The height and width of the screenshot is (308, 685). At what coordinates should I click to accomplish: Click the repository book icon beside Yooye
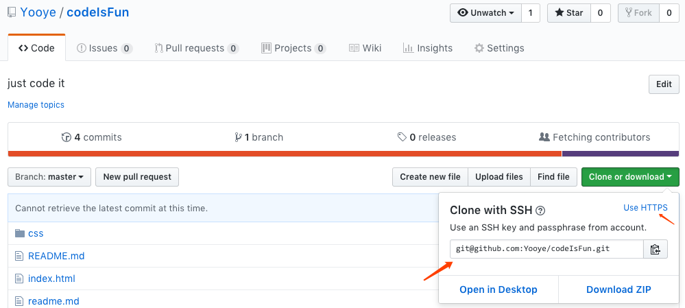pyautogui.click(x=12, y=12)
